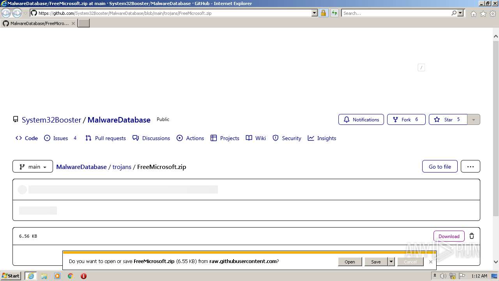499x281 pixels.
Task: Click the Go to file button
Action: click(440, 167)
